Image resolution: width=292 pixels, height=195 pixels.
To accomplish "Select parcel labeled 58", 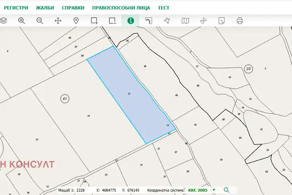I will (223, 119).
